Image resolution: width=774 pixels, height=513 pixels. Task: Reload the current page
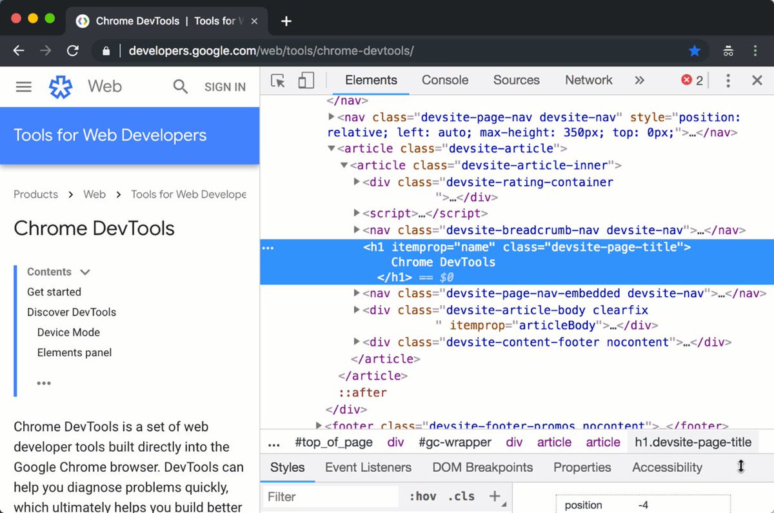73,50
